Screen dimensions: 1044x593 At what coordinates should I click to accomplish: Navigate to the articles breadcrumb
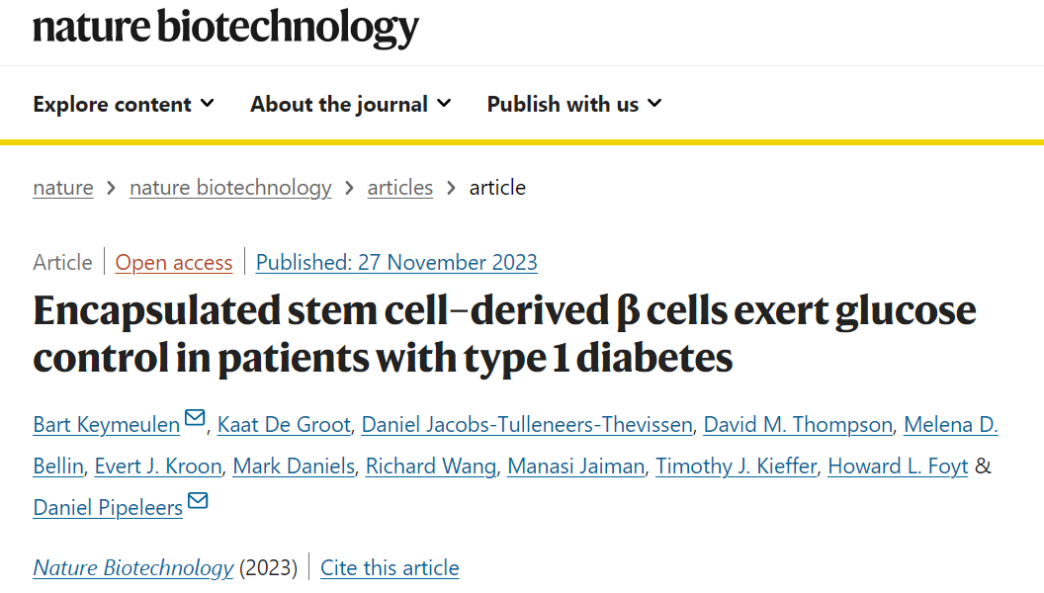400,188
